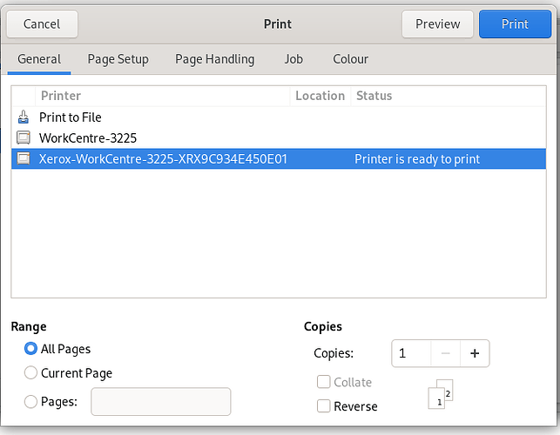Click the Copies number field
560x435 pixels.
(x=411, y=353)
